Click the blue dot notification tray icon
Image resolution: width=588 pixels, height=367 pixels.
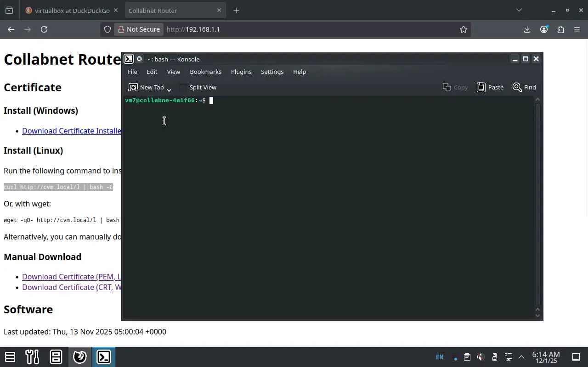455,359
